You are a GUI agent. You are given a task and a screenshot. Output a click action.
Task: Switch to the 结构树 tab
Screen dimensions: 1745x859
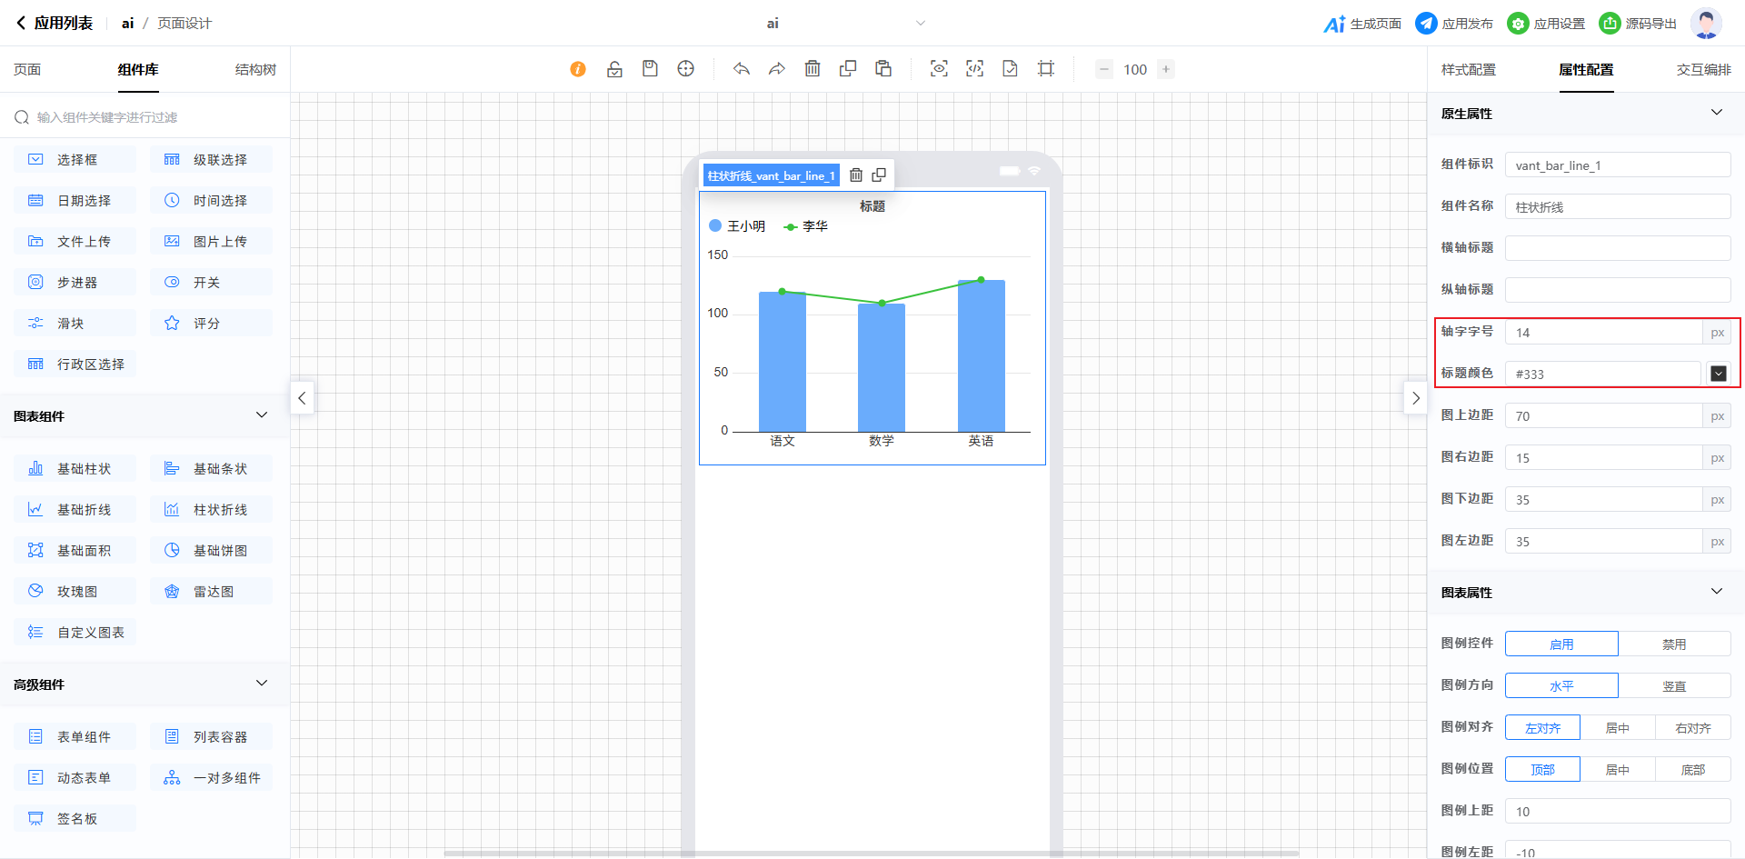click(x=255, y=70)
